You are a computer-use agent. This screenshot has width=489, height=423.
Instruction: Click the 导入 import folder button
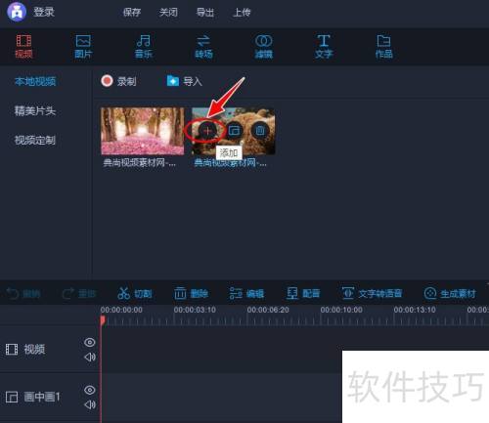pos(185,81)
